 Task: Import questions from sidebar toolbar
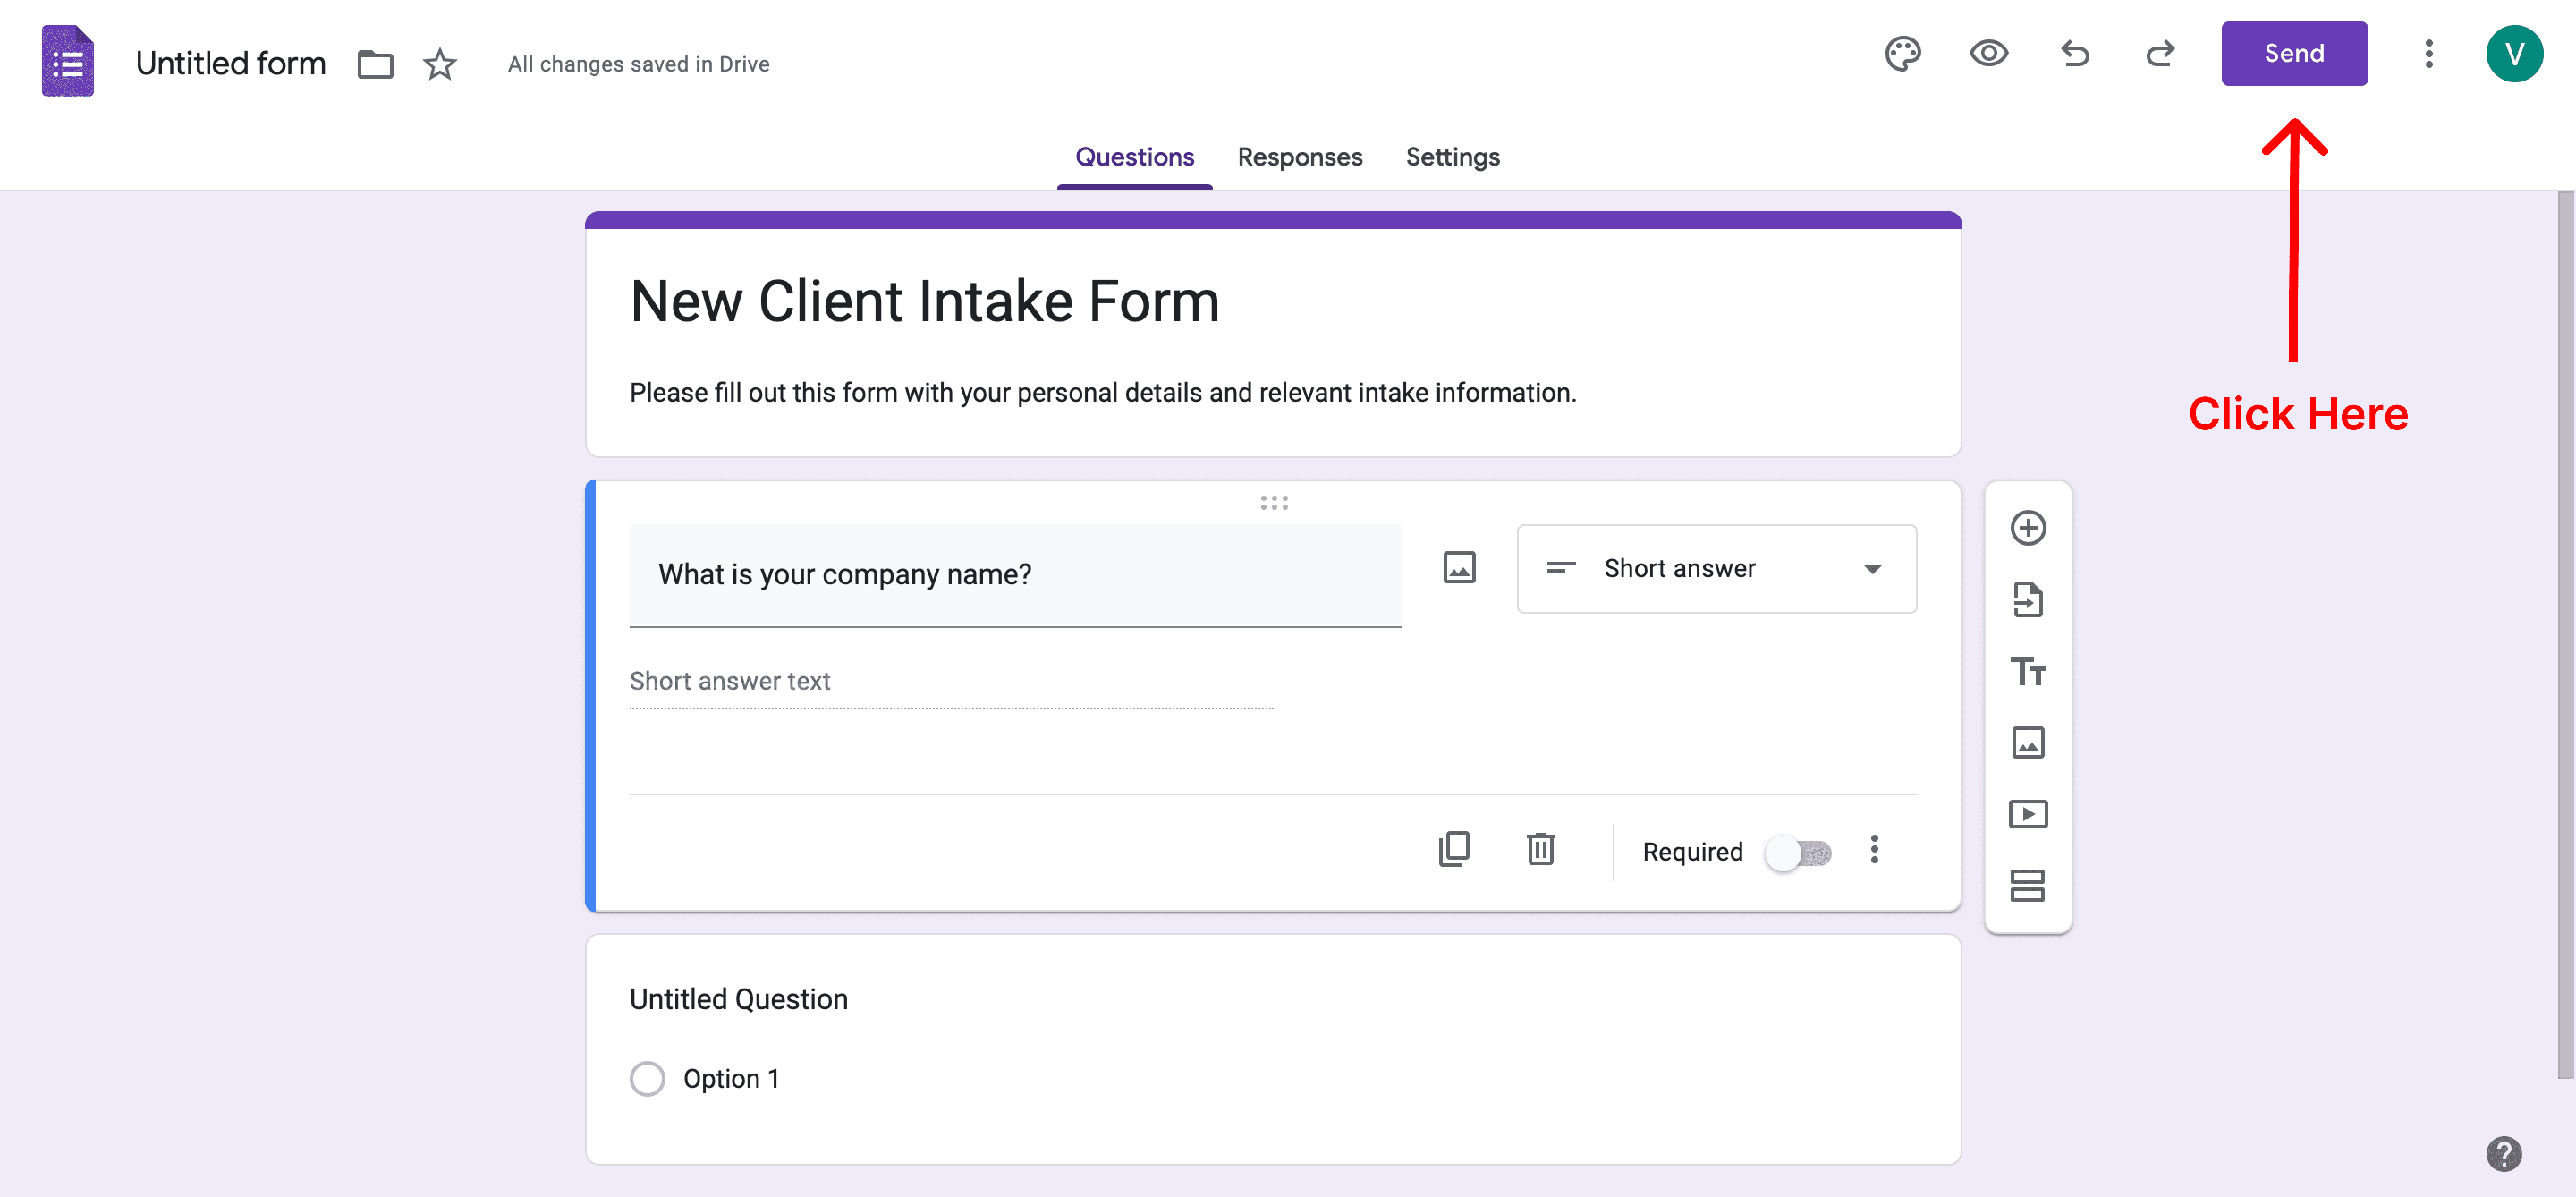click(2028, 600)
